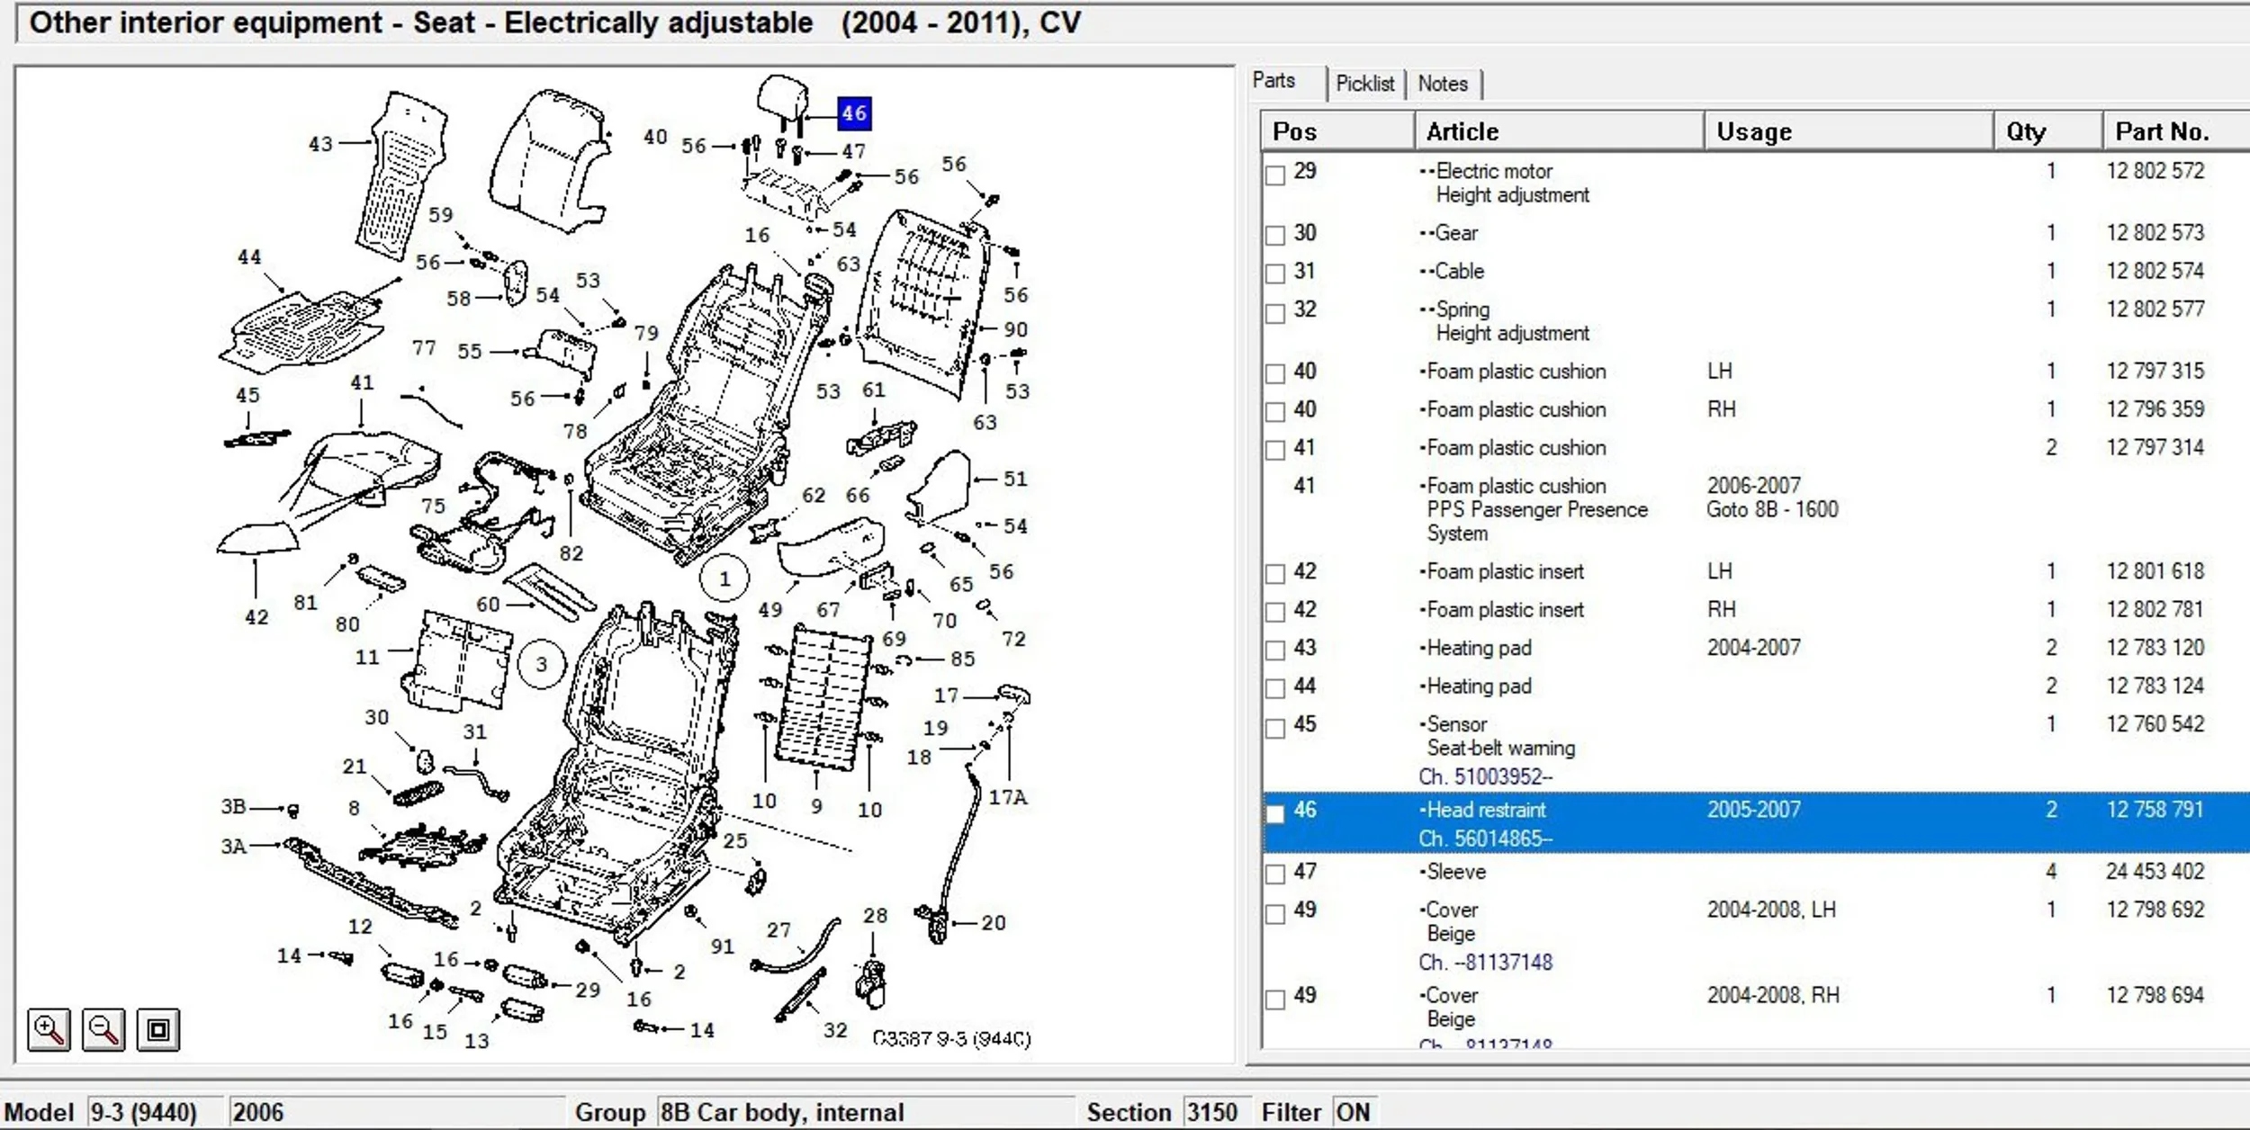The width and height of the screenshot is (2250, 1130).
Task: Click the zoom out magnifier icon
Action: pos(103,1029)
